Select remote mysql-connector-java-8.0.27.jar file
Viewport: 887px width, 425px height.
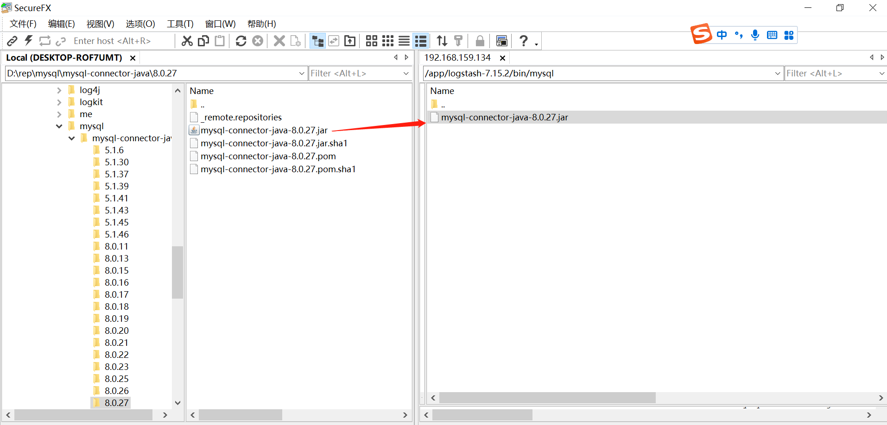504,118
